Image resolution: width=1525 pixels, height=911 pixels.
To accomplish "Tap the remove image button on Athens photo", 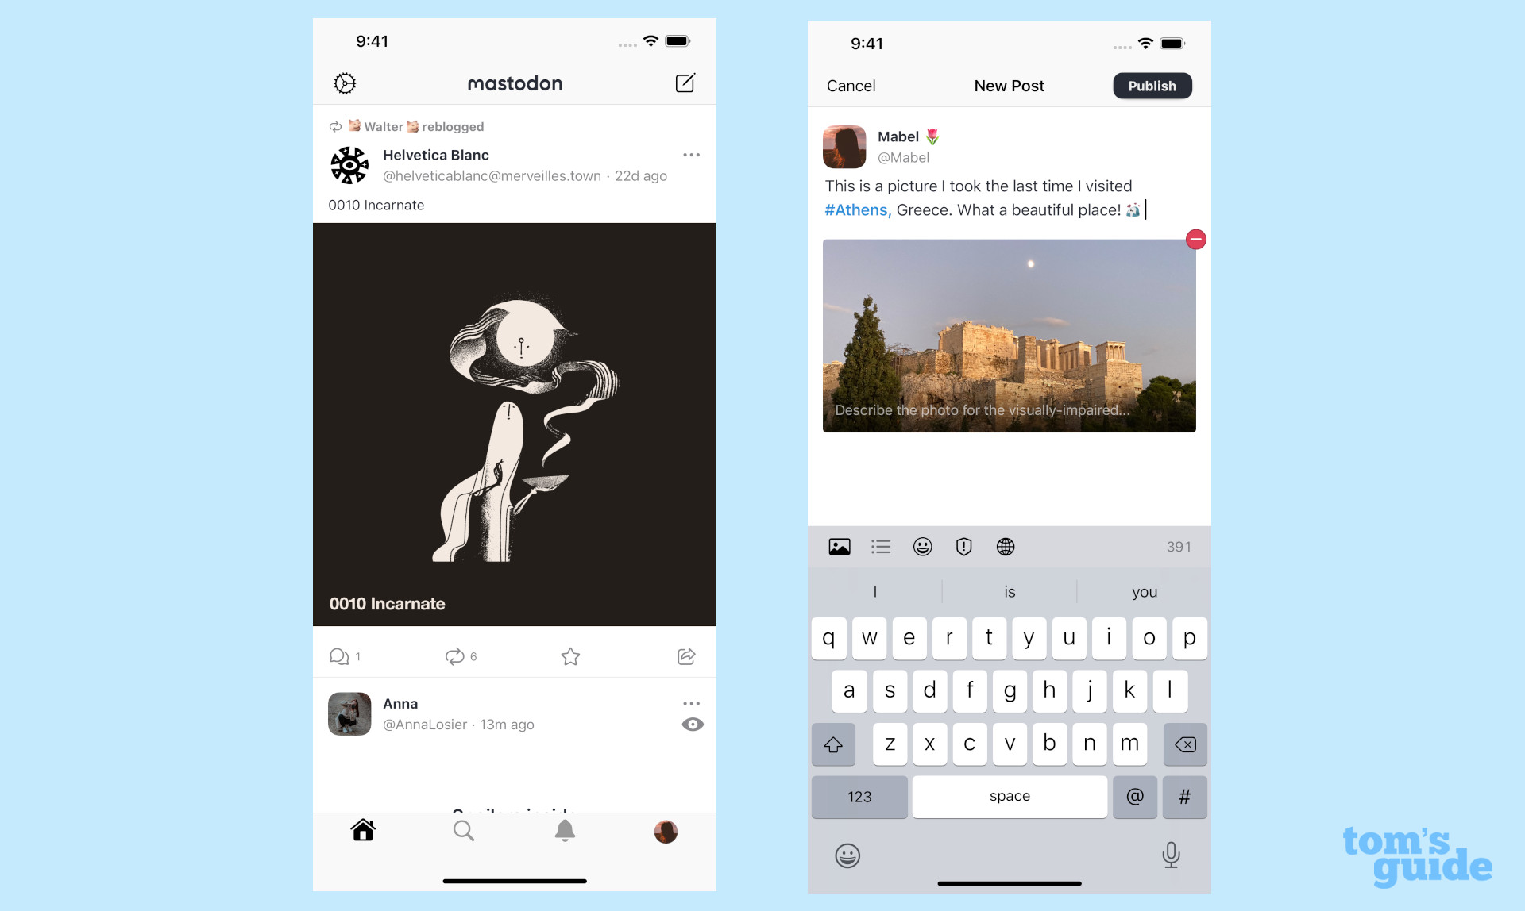I will (x=1197, y=240).
